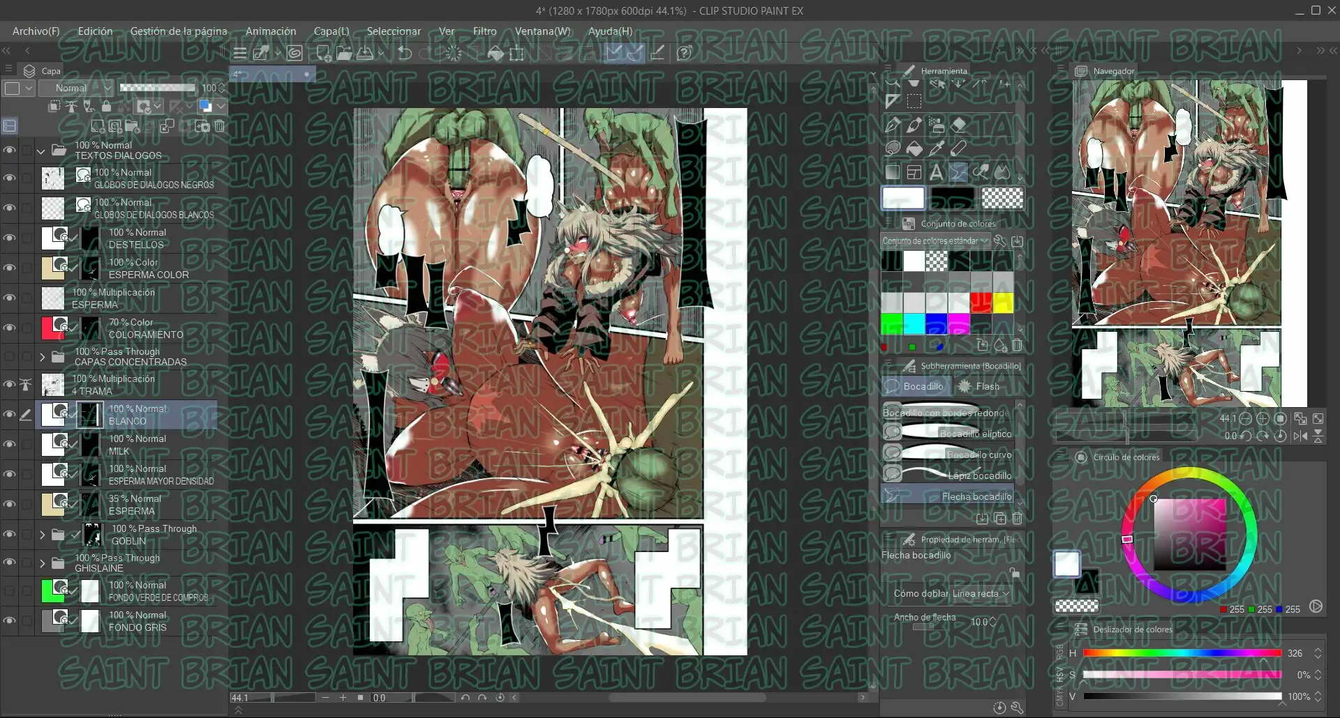Screen dimensions: 1340x718
Task: Select the Text tool
Action: [937, 172]
